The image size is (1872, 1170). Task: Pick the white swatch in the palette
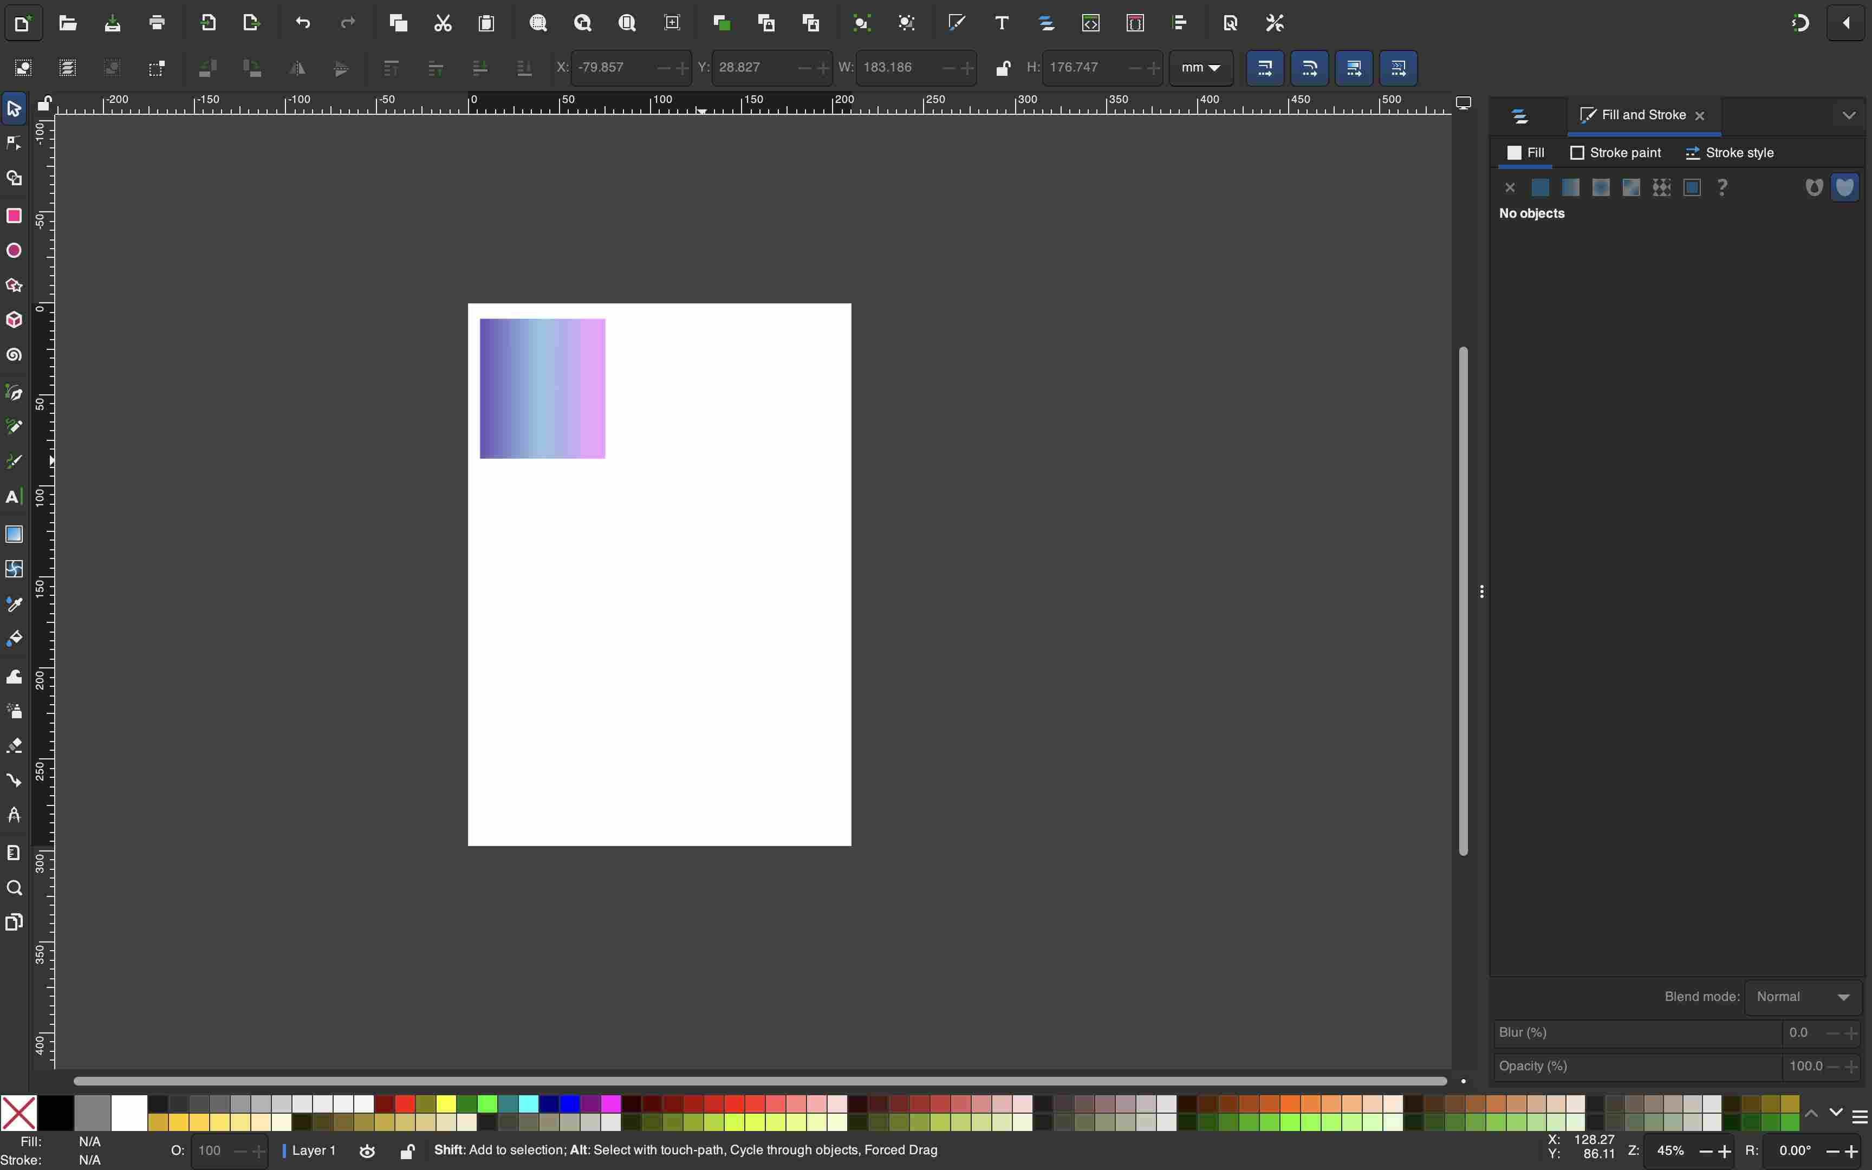(129, 1113)
